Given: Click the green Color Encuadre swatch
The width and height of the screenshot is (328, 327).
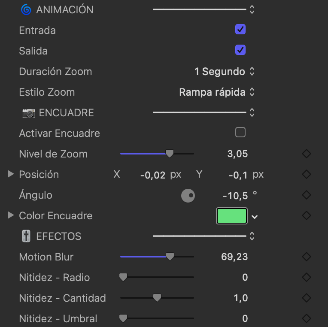Looking at the screenshot, I should (x=232, y=216).
